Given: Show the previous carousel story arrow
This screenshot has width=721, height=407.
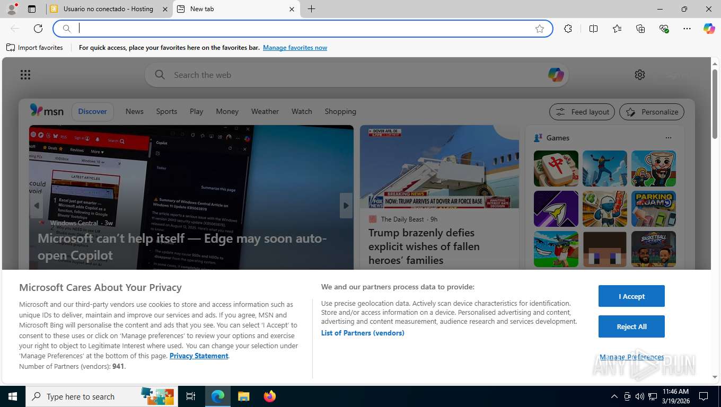Looking at the screenshot, I should coord(37,205).
